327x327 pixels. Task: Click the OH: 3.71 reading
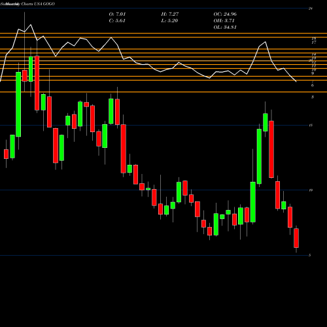(224, 21)
